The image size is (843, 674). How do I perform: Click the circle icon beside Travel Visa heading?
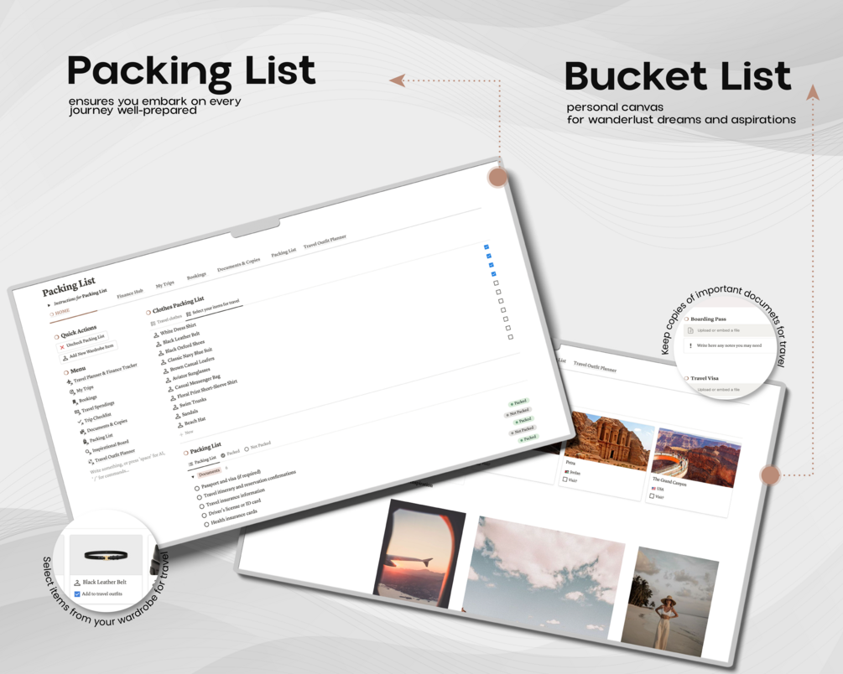[686, 378]
